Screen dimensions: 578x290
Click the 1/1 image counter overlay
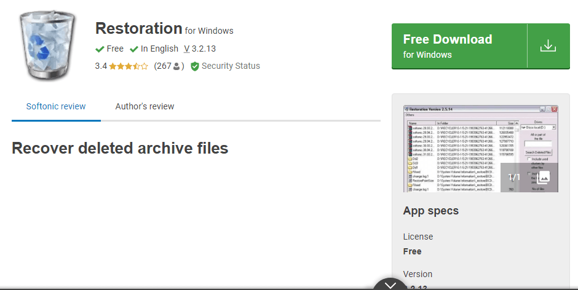tap(513, 177)
